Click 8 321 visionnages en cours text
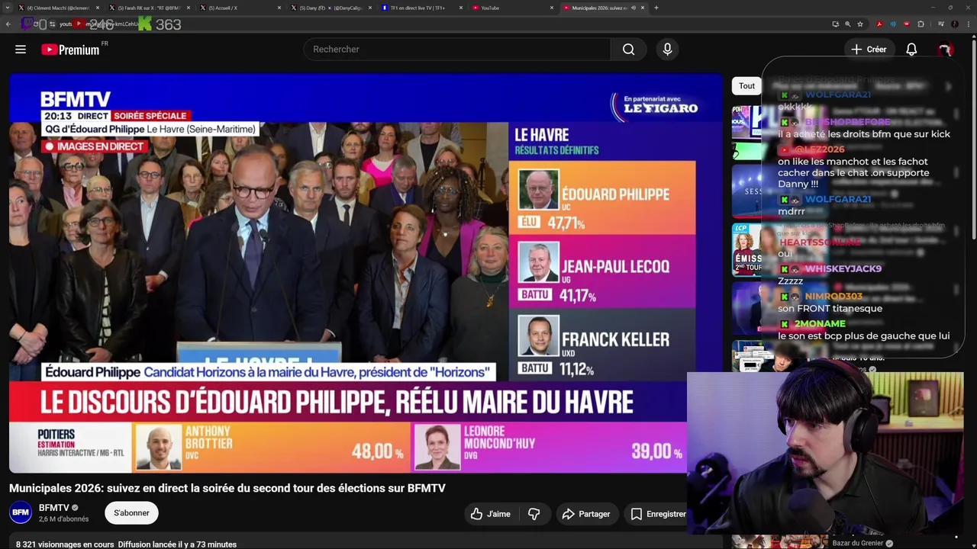The height and width of the screenshot is (549, 977). [x=64, y=544]
